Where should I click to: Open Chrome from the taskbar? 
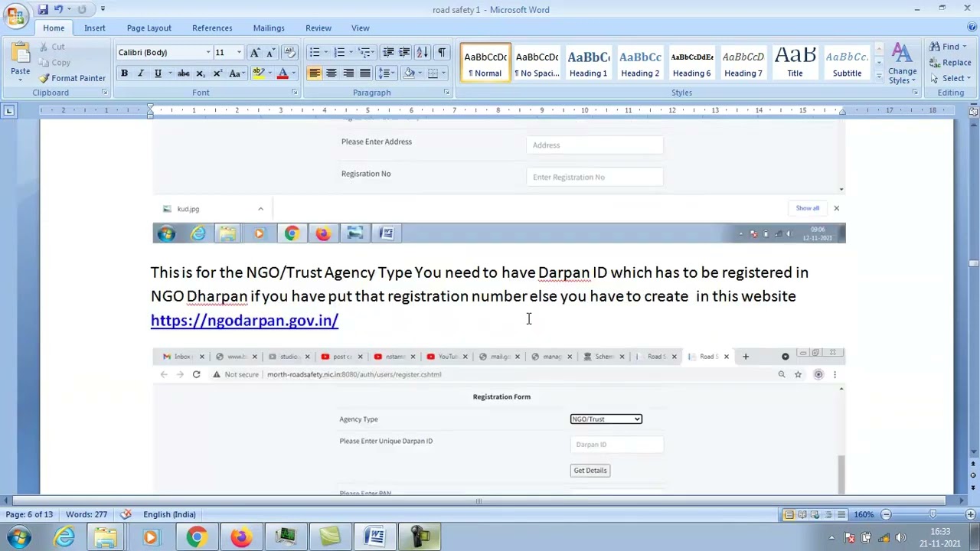click(197, 537)
